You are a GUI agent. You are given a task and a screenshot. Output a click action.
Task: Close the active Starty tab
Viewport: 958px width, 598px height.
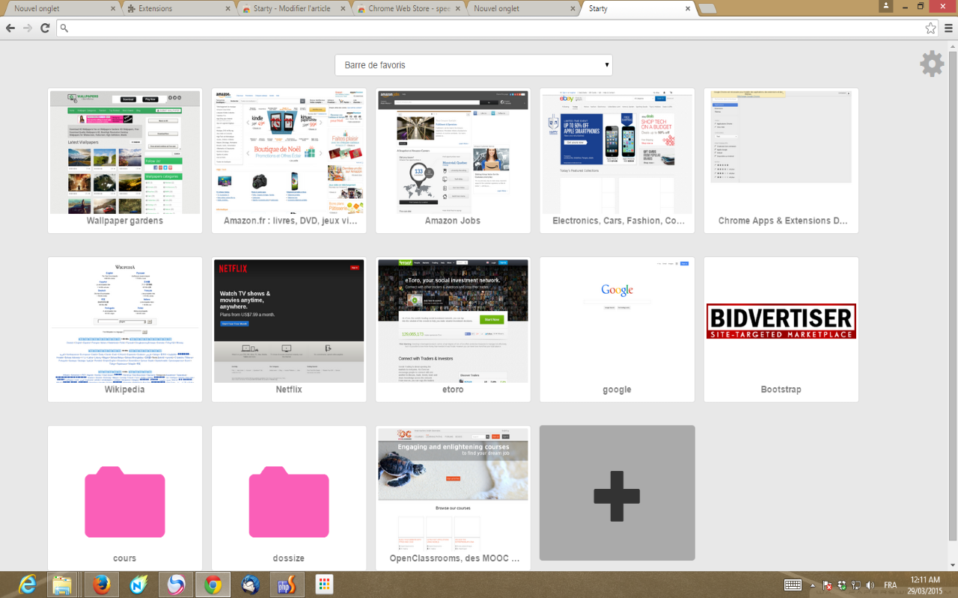tap(688, 9)
